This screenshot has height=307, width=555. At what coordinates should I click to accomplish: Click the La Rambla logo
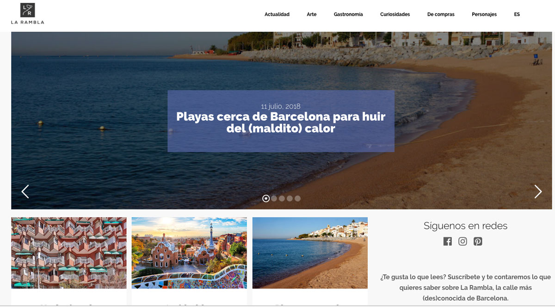click(x=28, y=13)
